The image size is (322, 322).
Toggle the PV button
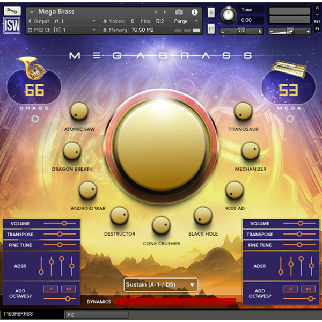pyautogui.click(x=317, y=29)
